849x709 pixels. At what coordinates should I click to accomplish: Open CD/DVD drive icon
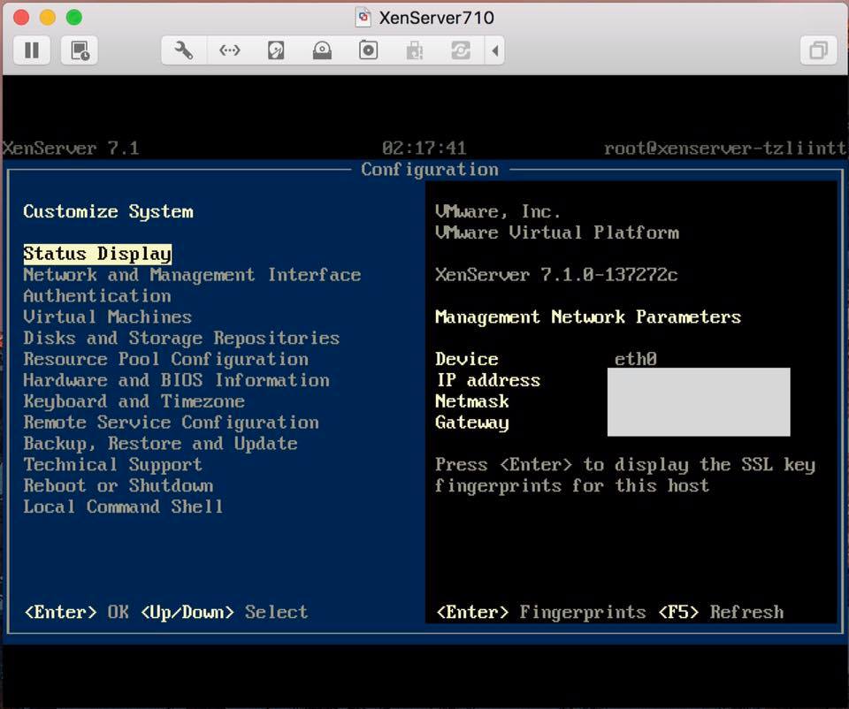point(322,51)
